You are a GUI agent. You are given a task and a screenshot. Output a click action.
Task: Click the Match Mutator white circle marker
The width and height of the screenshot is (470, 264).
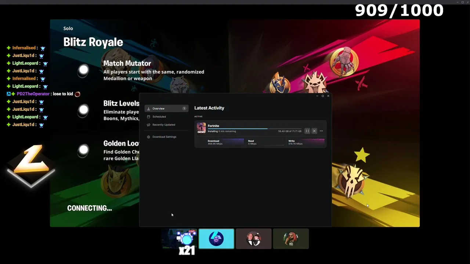point(84,70)
